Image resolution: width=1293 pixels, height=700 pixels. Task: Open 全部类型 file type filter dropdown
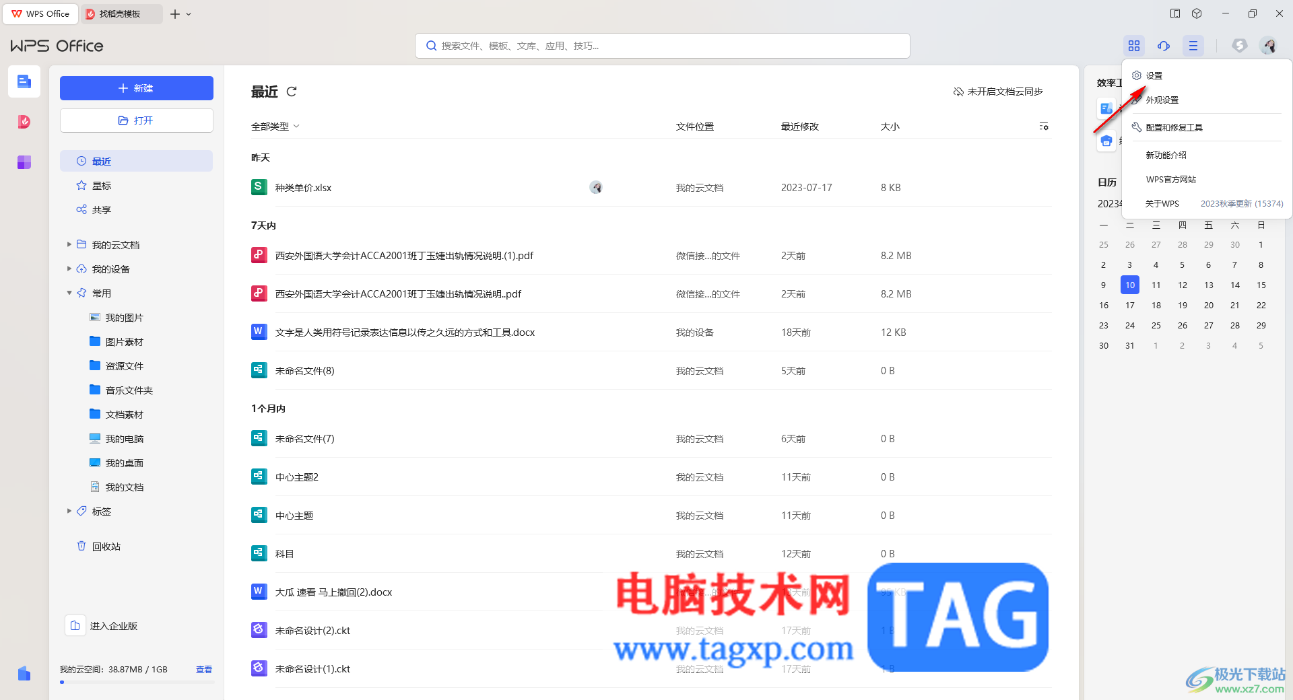coord(275,127)
